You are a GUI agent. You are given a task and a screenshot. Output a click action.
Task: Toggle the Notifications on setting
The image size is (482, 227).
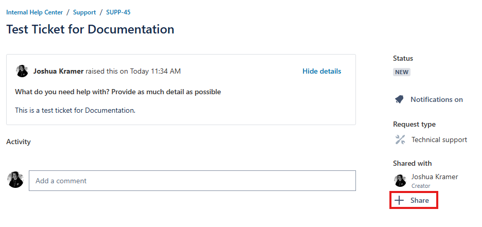tap(436, 99)
